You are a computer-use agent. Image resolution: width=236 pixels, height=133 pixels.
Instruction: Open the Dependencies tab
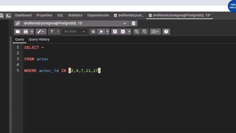coord(98,15)
